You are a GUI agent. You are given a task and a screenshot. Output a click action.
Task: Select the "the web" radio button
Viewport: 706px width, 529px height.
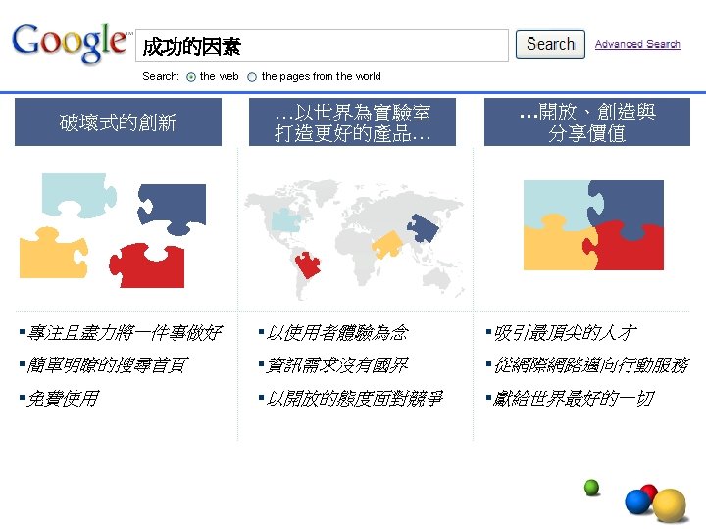click(x=191, y=77)
